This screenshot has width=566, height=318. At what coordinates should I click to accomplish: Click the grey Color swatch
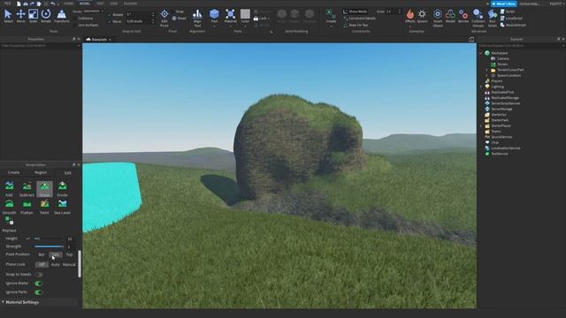pyautogui.click(x=245, y=14)
